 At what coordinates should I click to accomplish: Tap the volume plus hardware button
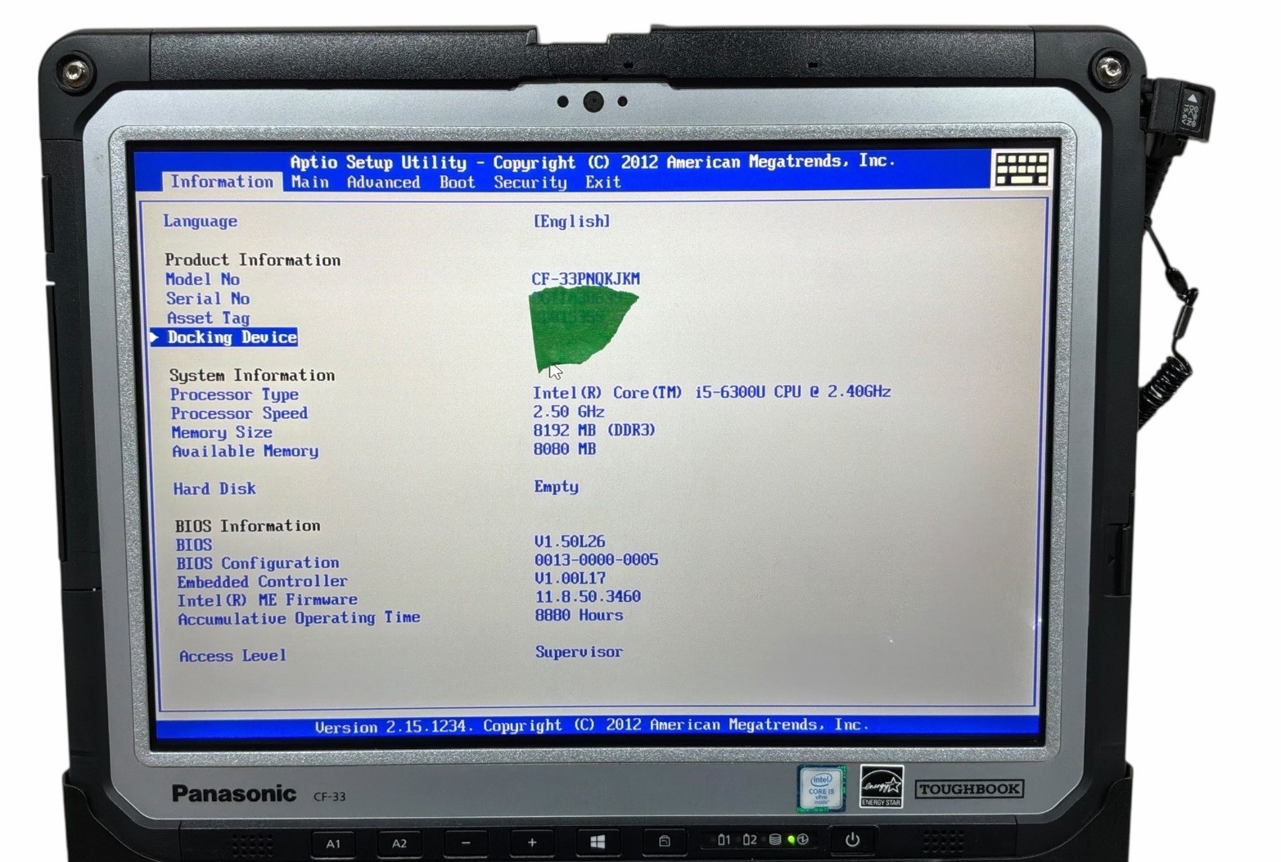[532, 842]
